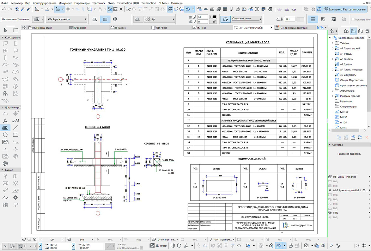
Task: Select the Spline tool in toolbox
Action: click(5, 198)
